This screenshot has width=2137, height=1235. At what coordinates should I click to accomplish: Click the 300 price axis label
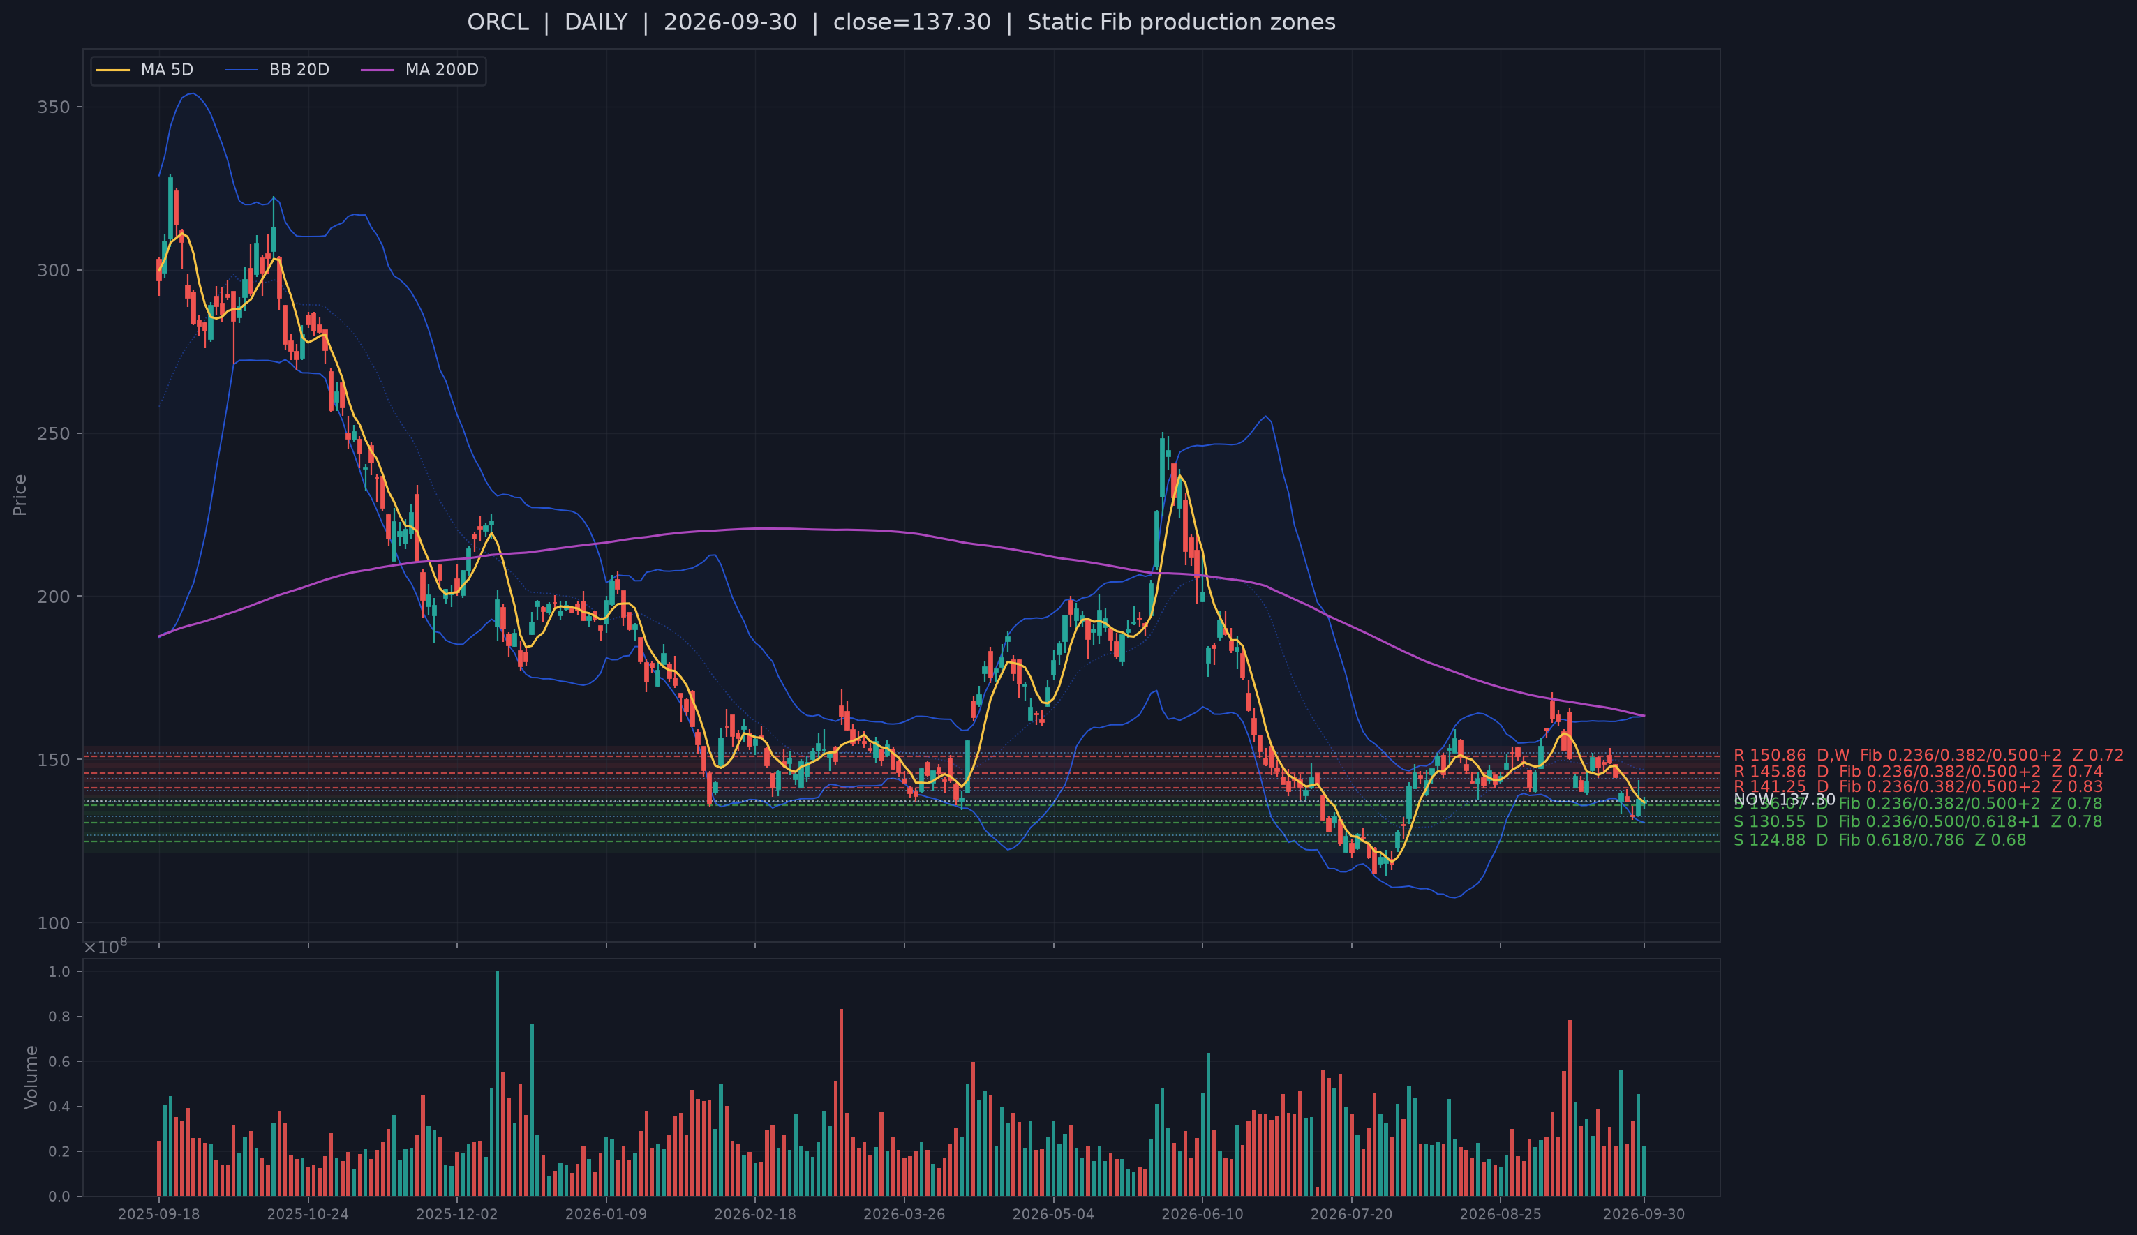click(54, 271)
